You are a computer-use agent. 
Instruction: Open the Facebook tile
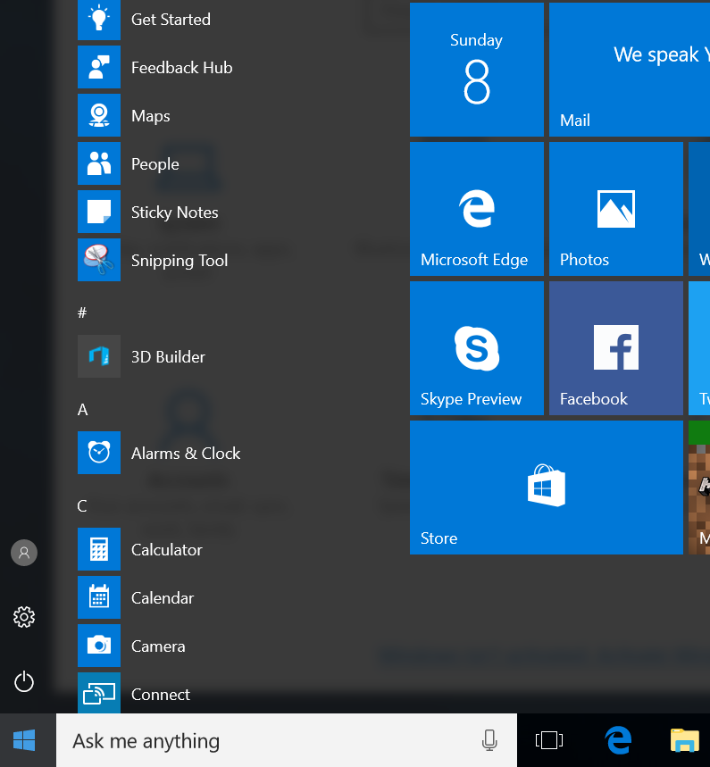616,348
